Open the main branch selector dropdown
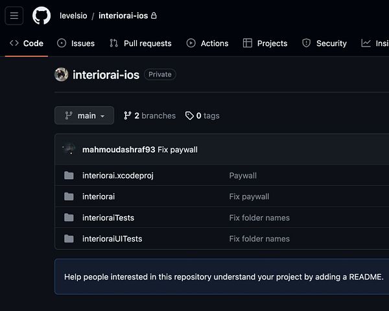 (x=84, y=115)
